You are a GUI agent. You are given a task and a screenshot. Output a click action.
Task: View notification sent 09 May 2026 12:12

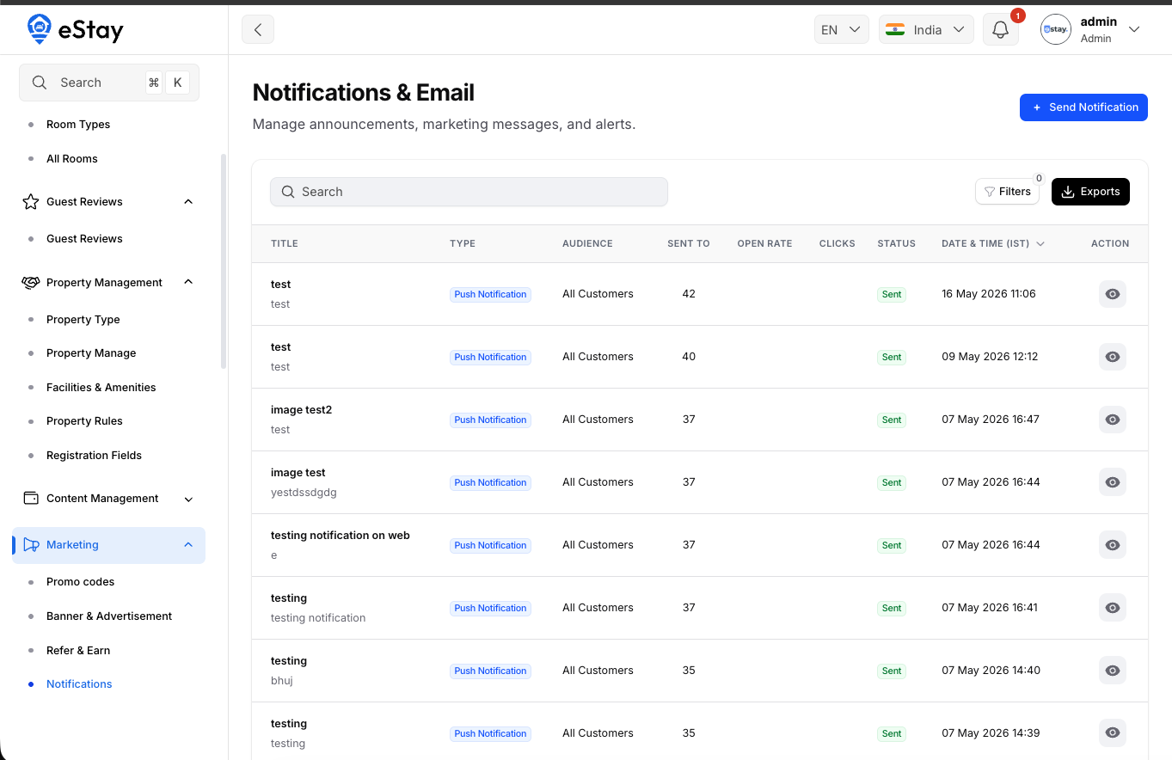[1113, 357]
